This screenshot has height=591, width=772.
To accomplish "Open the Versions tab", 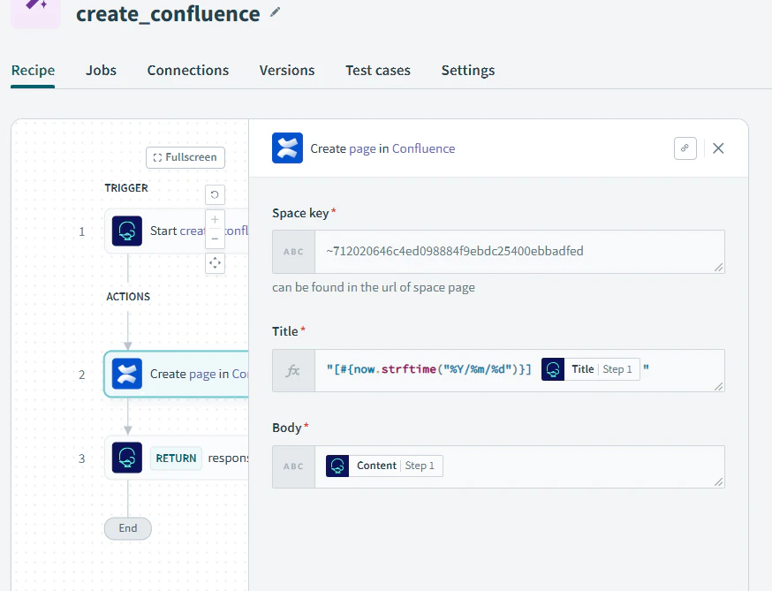I will pos(287,71).
